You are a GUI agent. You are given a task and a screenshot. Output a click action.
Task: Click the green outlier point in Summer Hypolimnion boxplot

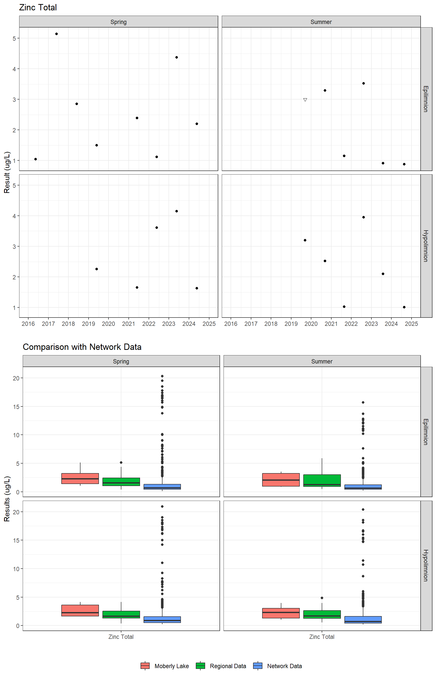pos(322,598)
